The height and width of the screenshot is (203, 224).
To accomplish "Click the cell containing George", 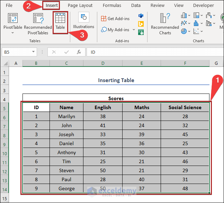I will click(66, 188).
